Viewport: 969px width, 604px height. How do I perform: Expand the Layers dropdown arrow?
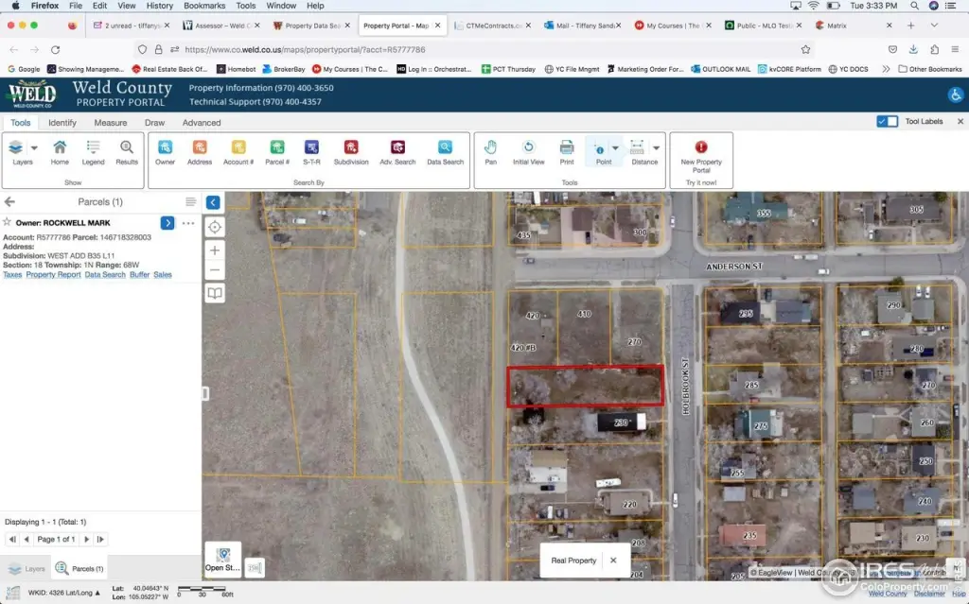[35, 147]
